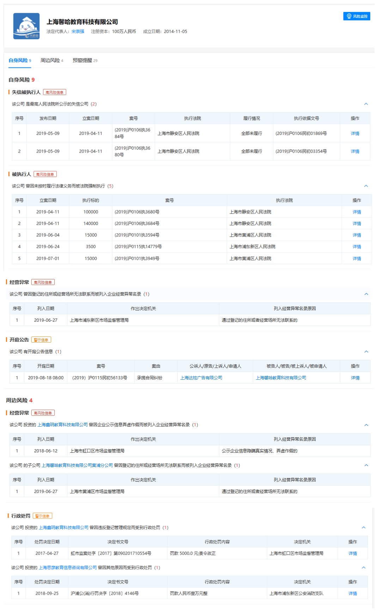Open 详情 for case (2019)沪0101执3594号

(357, 235)
